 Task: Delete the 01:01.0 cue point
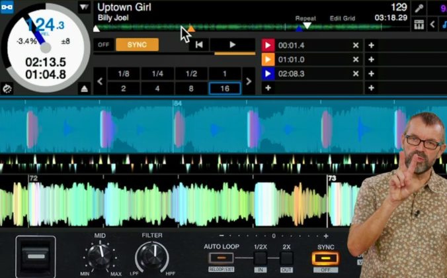click(x=356, y=60)
